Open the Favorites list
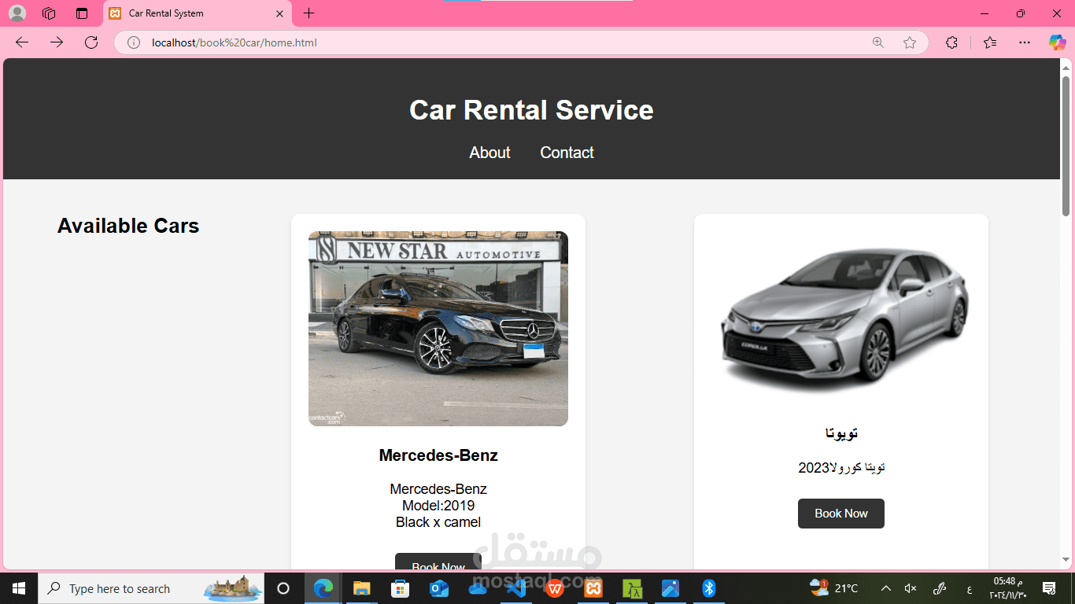Viewport: 1075px width, 604px height. (x=990, y=42)
